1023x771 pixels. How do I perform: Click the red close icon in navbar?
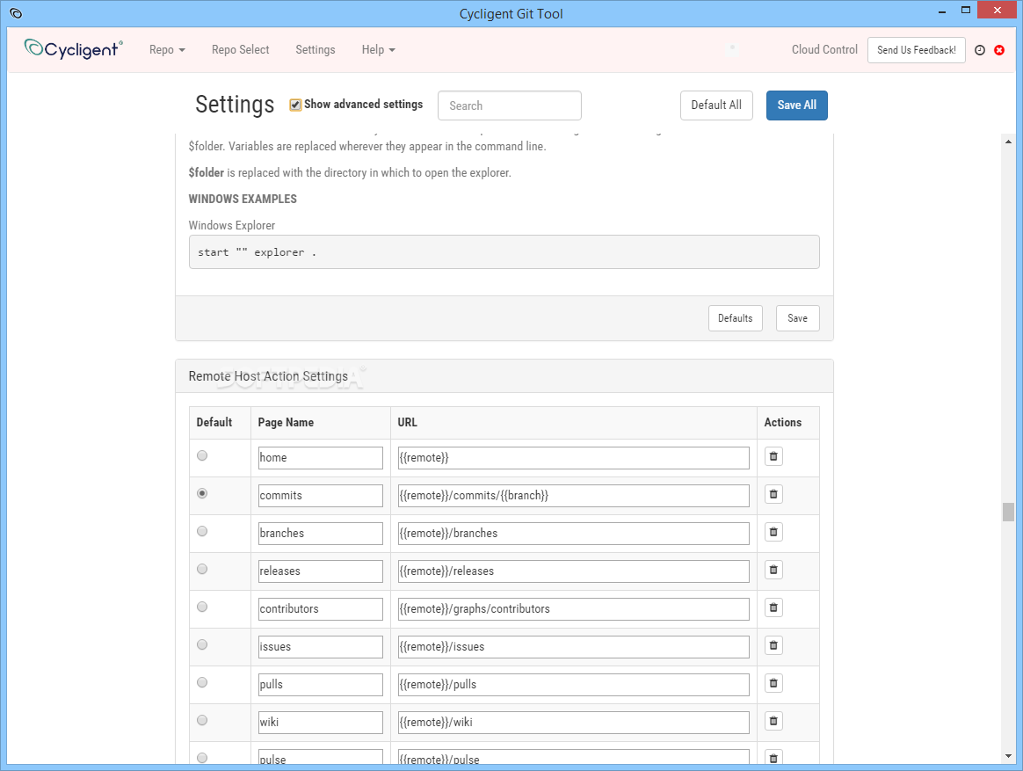[999, 50]
